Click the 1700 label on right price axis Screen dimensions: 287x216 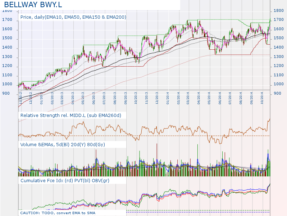[x=279, y=19]
